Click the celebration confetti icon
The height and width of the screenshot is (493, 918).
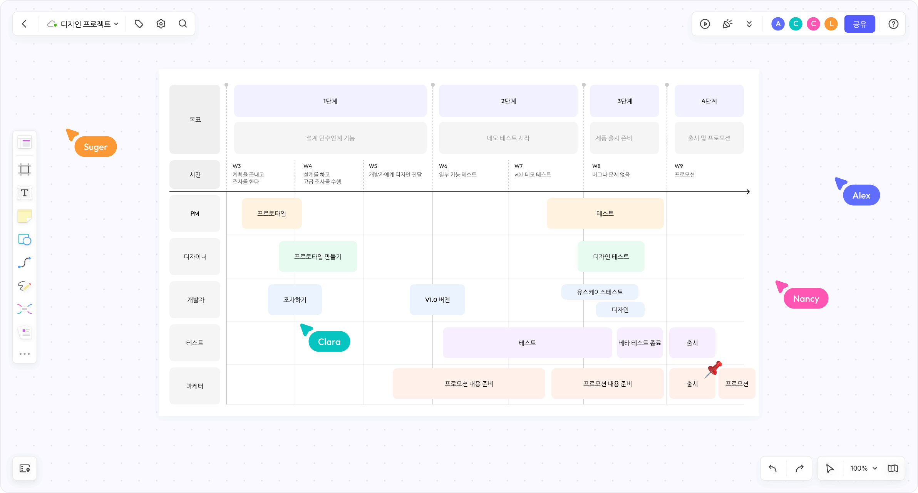click(x=727, y=24)
